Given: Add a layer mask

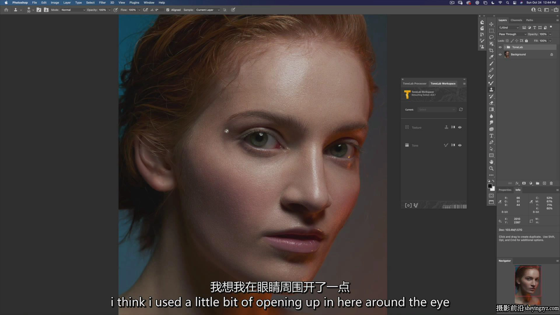Looking at the screenshot, I should (x=524, y=183).
